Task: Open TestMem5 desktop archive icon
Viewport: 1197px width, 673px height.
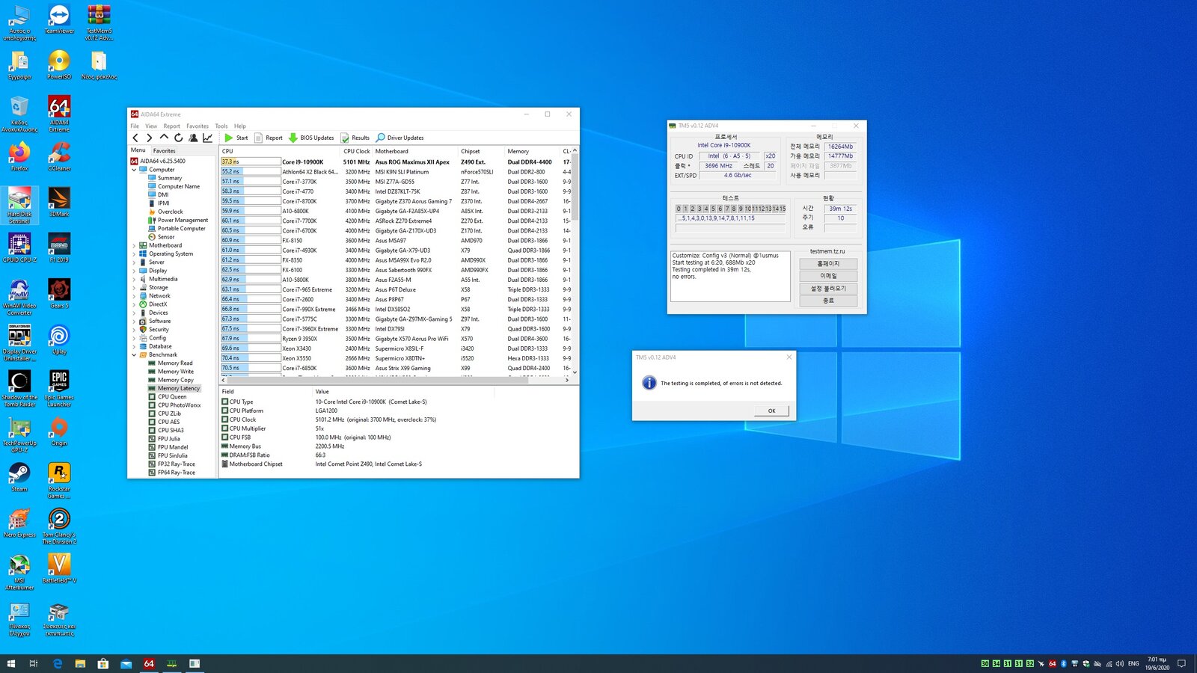Action: pyautogui.click(x=99, y=22)
